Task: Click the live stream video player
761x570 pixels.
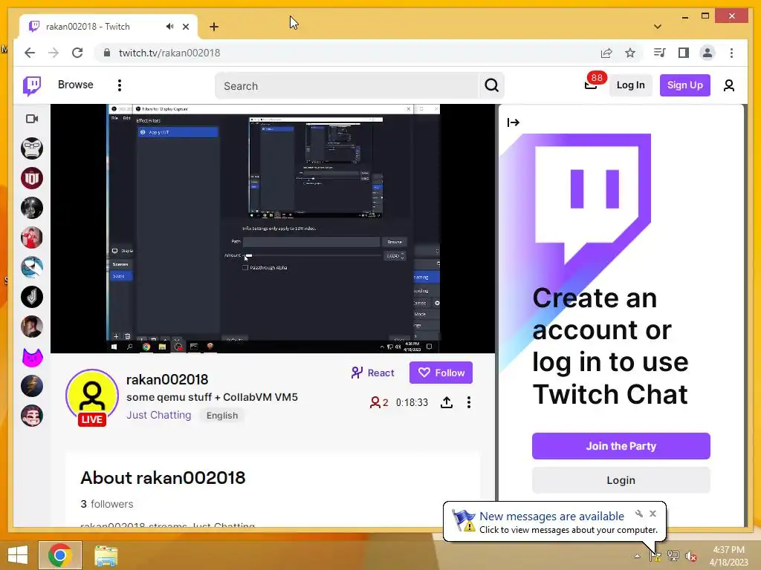Action: (273, 229)
